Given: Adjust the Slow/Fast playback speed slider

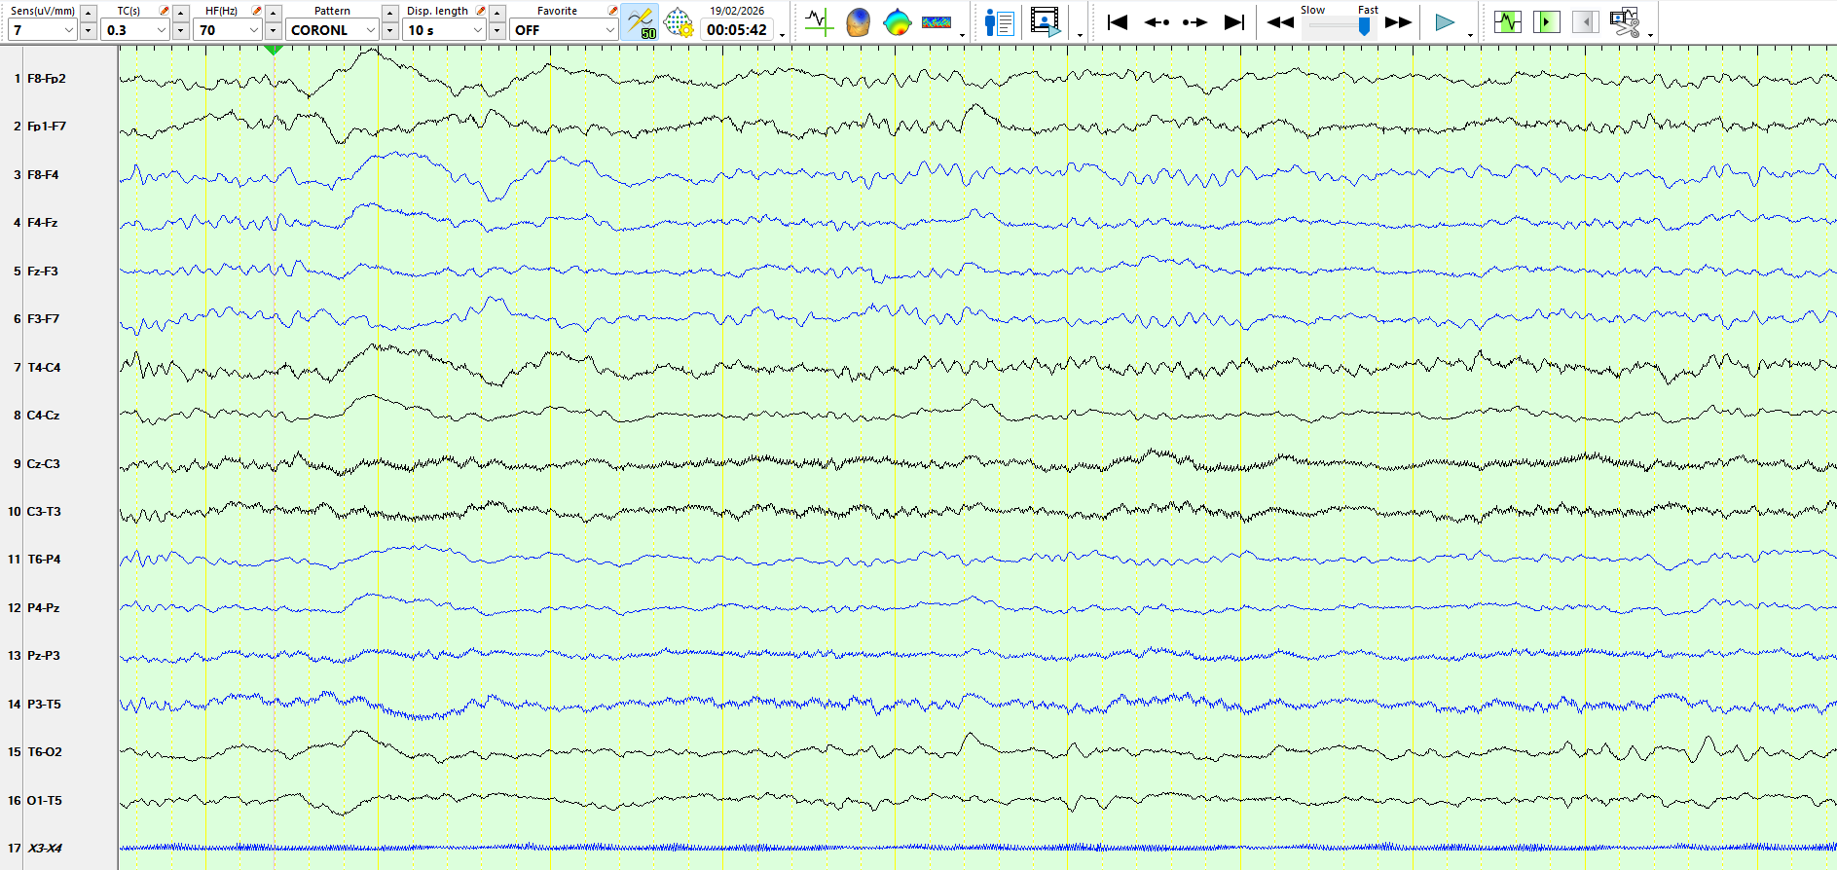Looking at the screenshot, I should (x=1364, y=26).
